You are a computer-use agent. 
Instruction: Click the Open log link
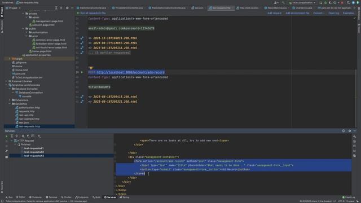click(333, 13)
